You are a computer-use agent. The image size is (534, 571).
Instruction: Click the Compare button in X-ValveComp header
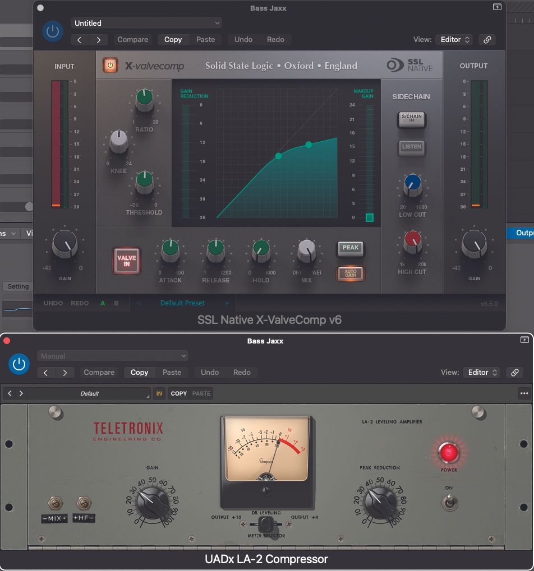132,40
